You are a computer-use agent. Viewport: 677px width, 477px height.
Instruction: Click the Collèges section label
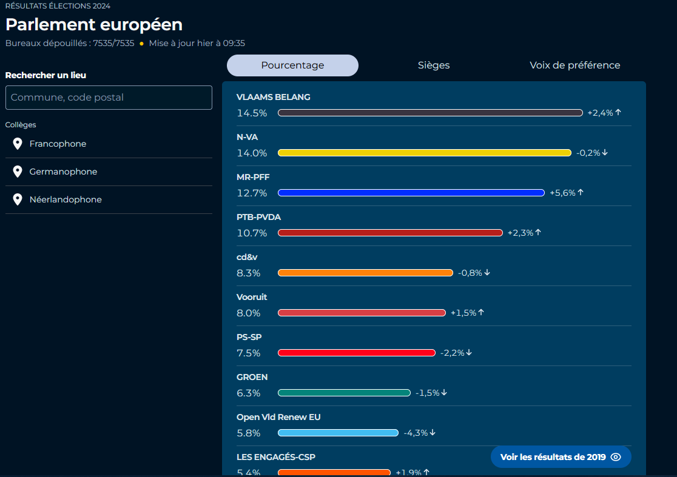point(21,125)
